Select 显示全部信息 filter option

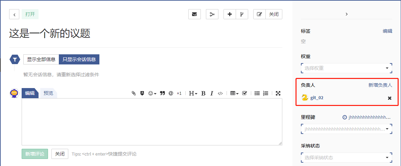41,59
